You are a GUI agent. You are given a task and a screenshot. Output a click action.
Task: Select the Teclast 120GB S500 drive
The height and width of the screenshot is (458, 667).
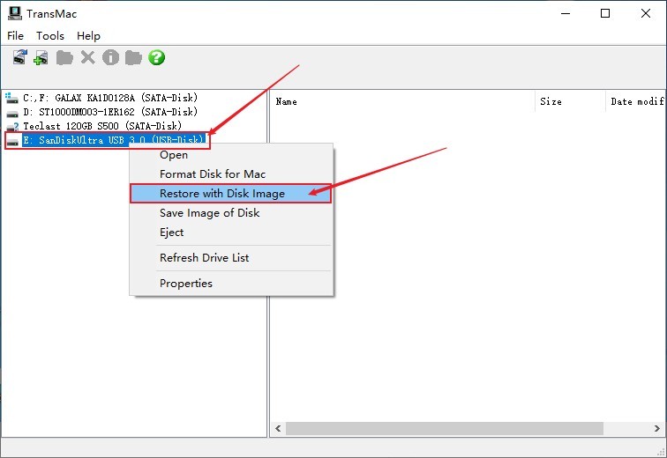coord(102,126)
